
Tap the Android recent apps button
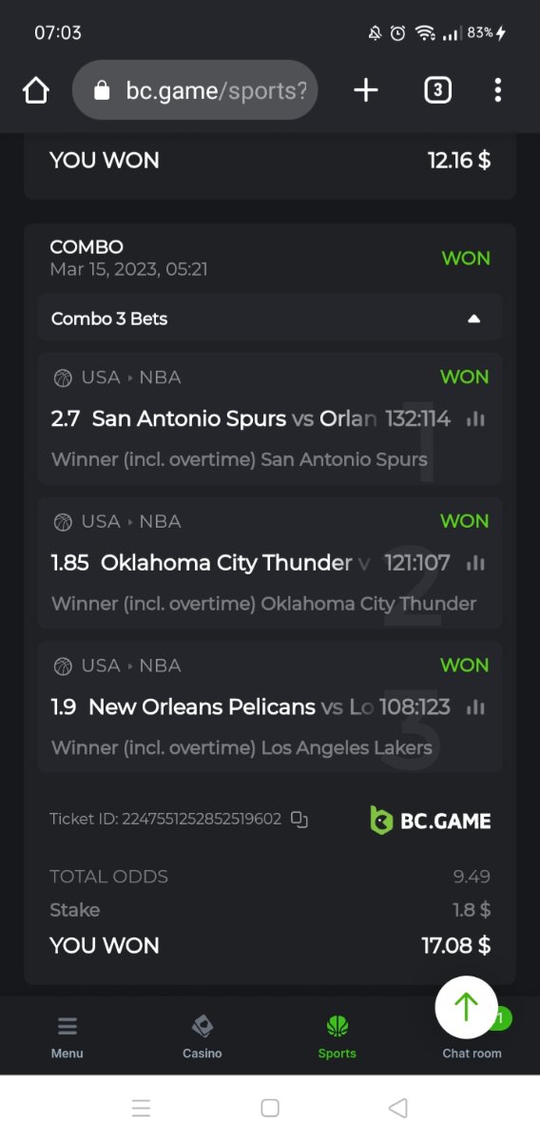(x=142, y=1108)
